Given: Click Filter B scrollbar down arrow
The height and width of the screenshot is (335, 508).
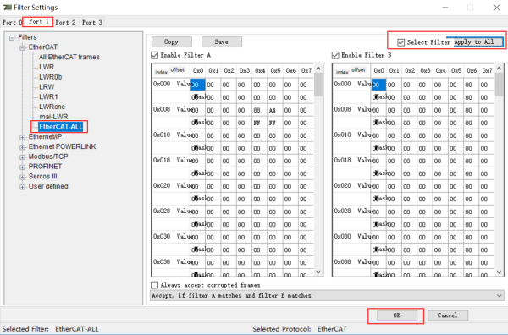Looking at the screenshot, I should tap(499, 272).
